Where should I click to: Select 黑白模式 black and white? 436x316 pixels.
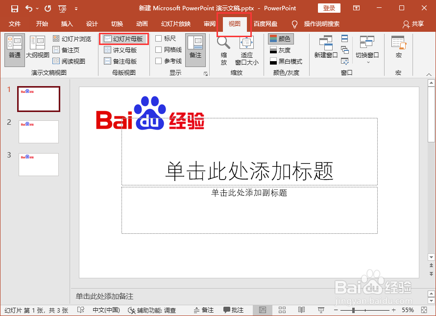tap(286, 61)
